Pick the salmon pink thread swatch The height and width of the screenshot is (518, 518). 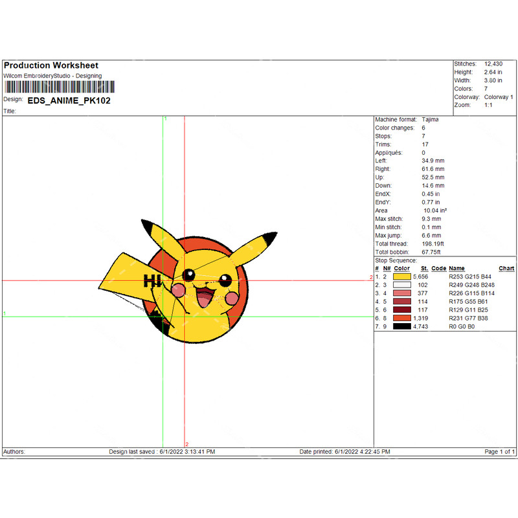coord(402,293)
